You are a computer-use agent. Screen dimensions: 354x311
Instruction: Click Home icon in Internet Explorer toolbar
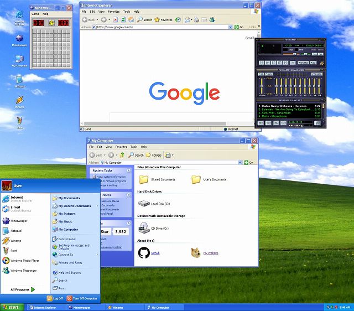tap(131, 20)
